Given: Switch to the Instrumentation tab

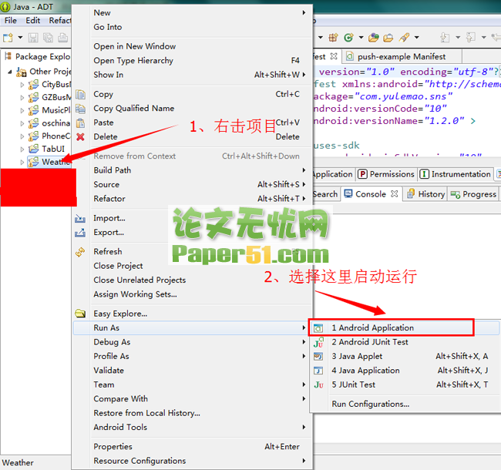Looking at the screenshot, I should click(x=457, y=174).
